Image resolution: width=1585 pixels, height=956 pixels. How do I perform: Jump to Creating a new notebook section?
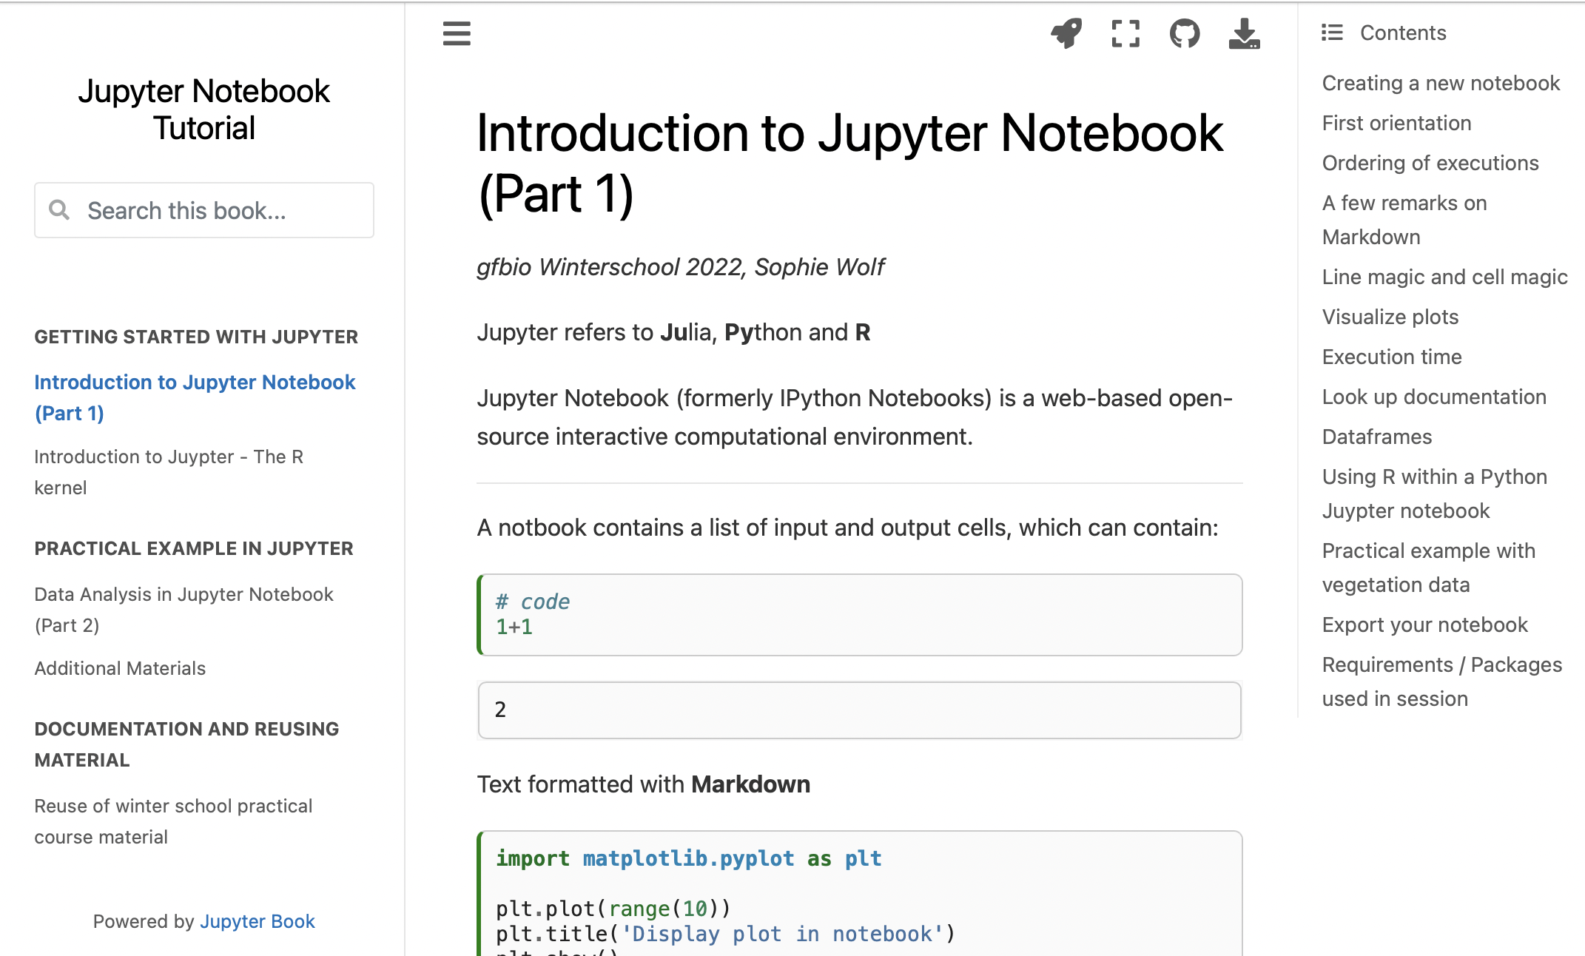[1441, 83]
